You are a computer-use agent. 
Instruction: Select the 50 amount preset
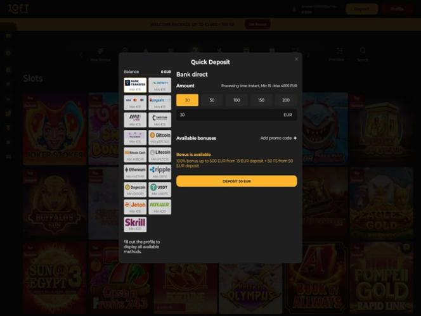(212, 100)
